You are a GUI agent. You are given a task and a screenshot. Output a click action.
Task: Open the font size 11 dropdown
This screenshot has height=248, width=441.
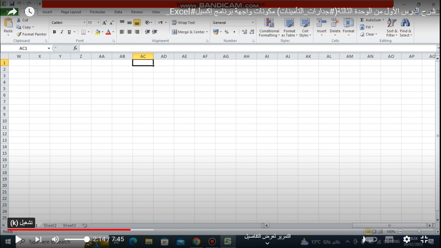[x=98, y=23]
